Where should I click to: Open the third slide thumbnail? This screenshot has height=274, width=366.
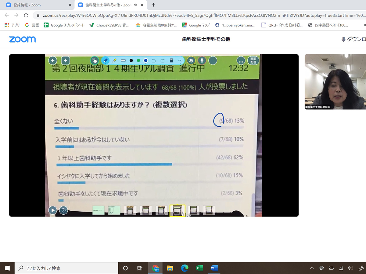[130, 210]
